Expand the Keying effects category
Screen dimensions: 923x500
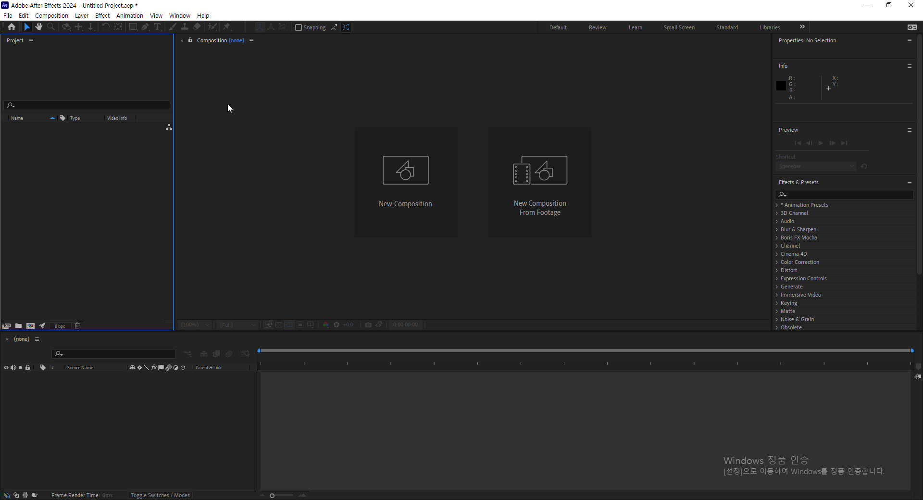coord(777,303)
